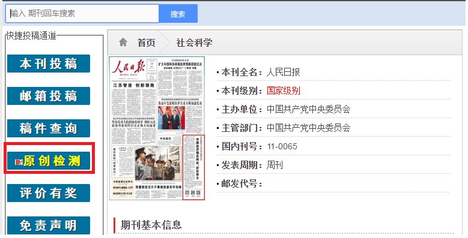This screenshot has height=238, width=468.
Task: Open 社会科学 category breadcrumb
Action: [x=194, y=43]
